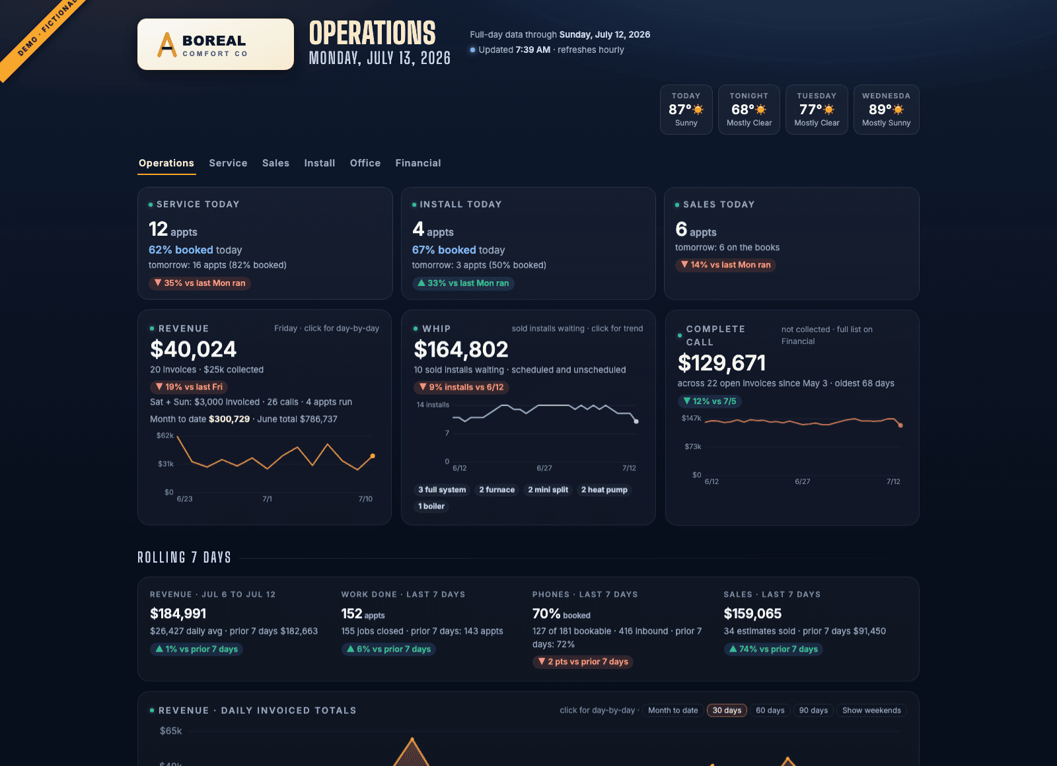Screen dimensions: 1057x766
Task: Click the $40,024 revenue figure
Action: (x=193, y=349)
